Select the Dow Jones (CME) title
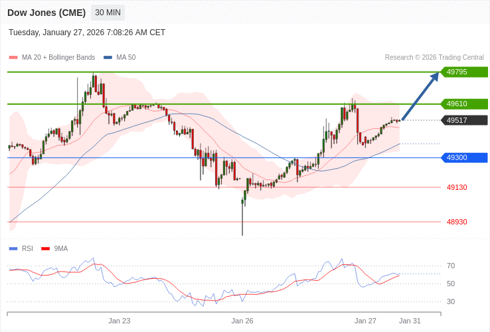The width and height of the screenshot is (490, 332). coord(46,13)
